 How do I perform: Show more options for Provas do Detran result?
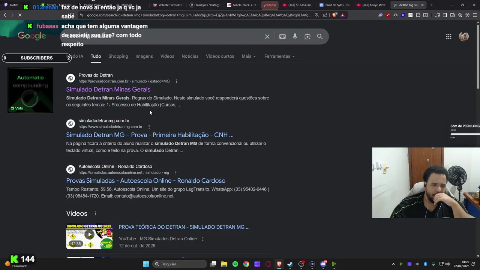(x=176, y=81)
